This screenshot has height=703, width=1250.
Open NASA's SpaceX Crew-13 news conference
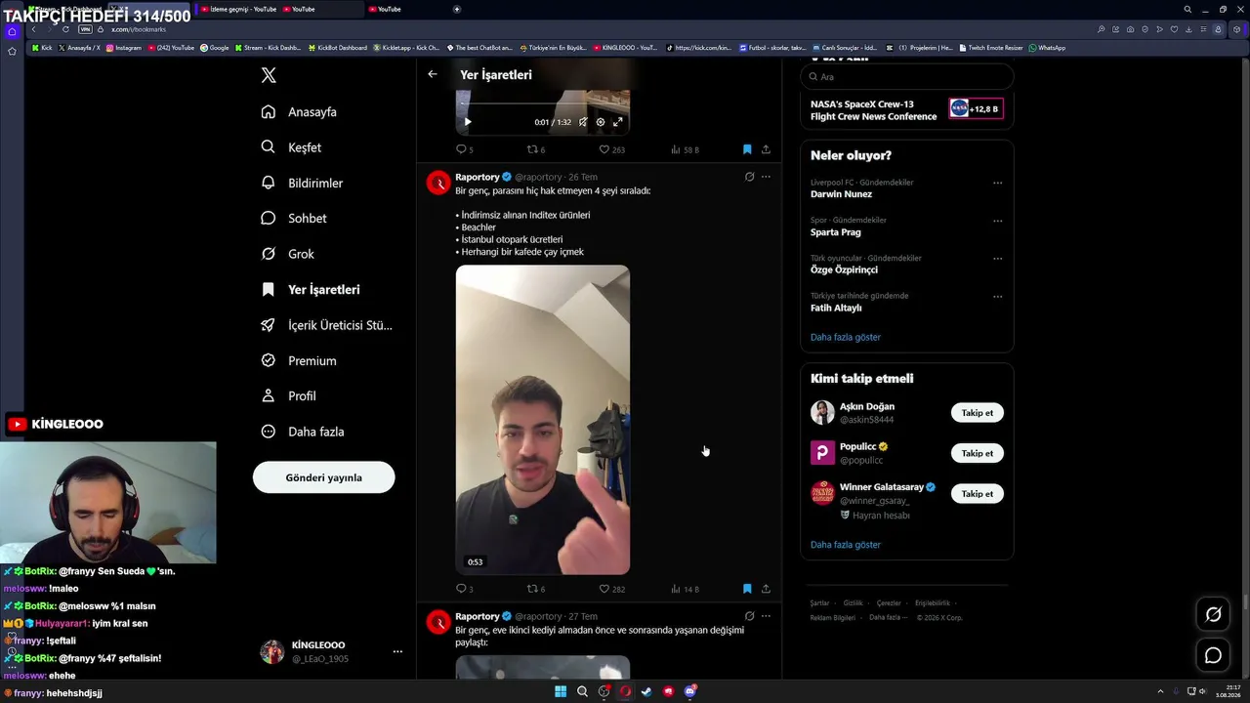pos(907,110)
